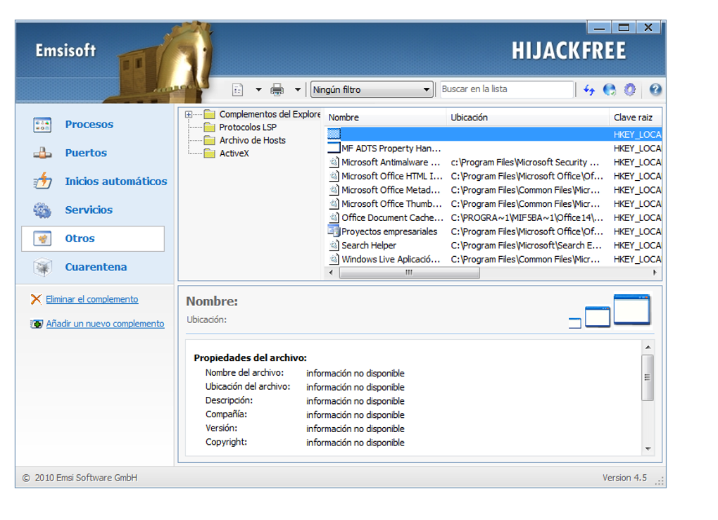Click Eliminar el complemento link
Screen dimensions: 718x520
pyautogui.click(x=92, y=299)
